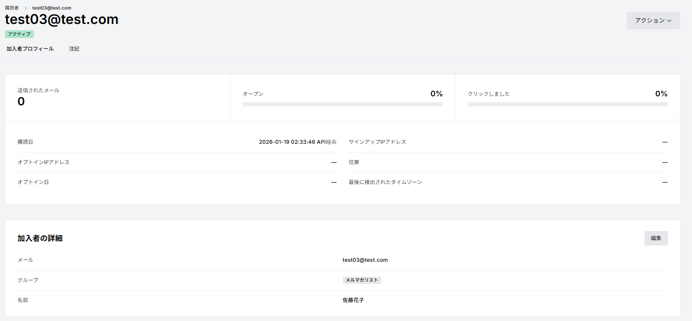Click the オープン rate progress bar
The width and height of the screenshot is (692, 321).
[343, 104]
